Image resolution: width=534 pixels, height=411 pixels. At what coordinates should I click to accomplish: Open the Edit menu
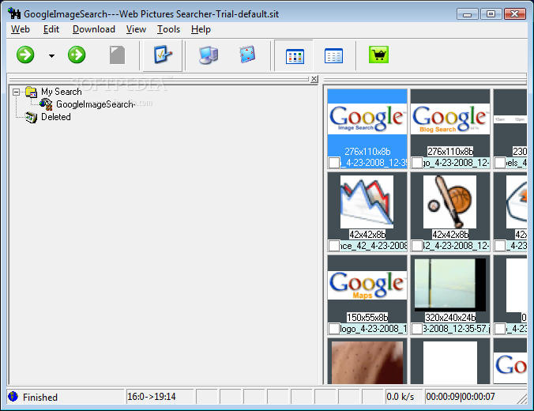click(51, 29)
